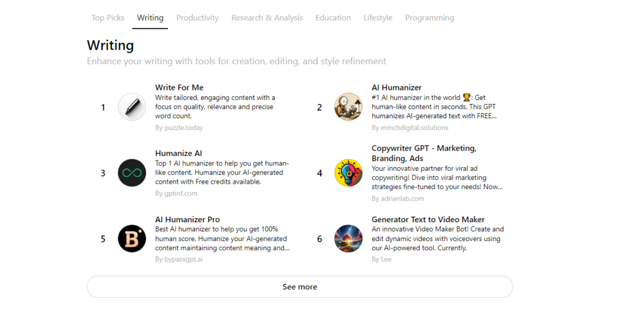The width and height of the screenshot is (628, 314).
Task: Open the Generator Text to Video Maker icon
Action: pyautogui.click(x=348, y=239)
